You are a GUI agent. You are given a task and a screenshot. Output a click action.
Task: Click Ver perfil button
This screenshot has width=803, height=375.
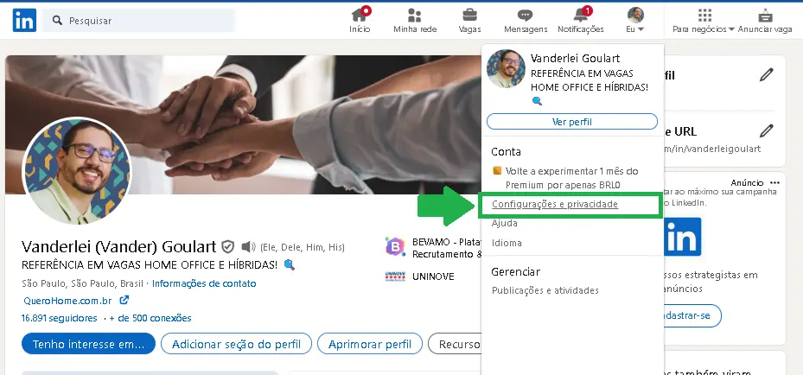point(572,122)
